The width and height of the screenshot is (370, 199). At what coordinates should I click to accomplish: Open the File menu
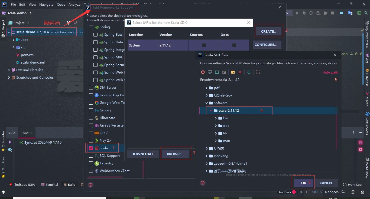click(x=13, y=5)
